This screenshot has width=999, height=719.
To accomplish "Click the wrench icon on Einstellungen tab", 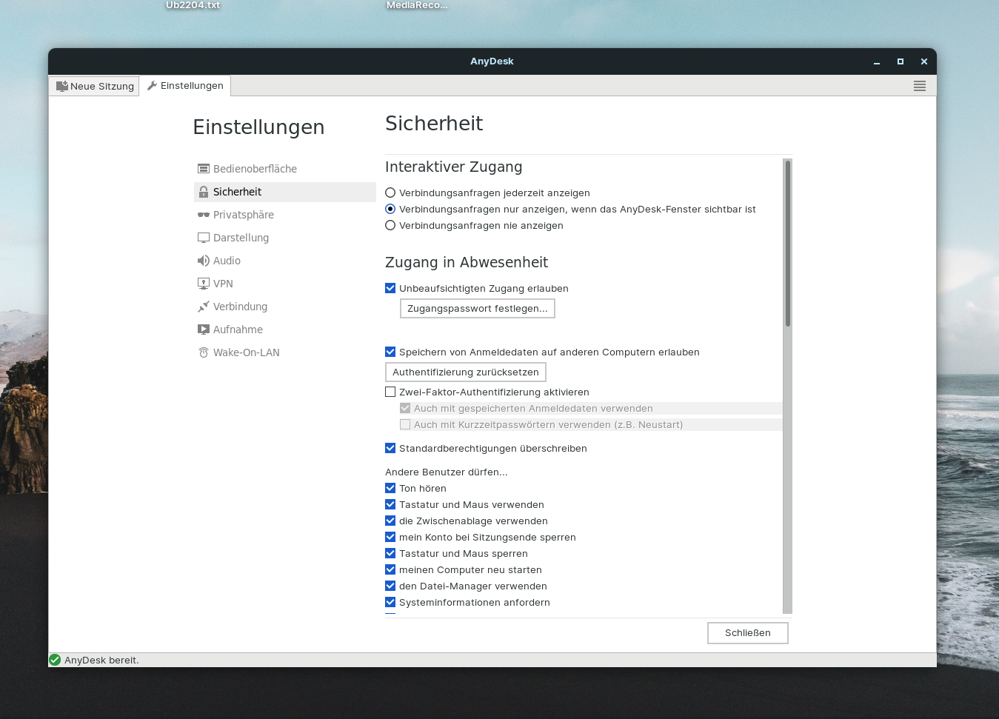I will [152, 86].
